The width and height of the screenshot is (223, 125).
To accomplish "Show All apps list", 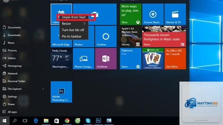I will (x=10, y=112).
